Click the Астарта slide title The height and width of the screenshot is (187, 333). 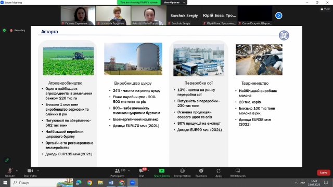pyautogui.click(x=49, y=32)
